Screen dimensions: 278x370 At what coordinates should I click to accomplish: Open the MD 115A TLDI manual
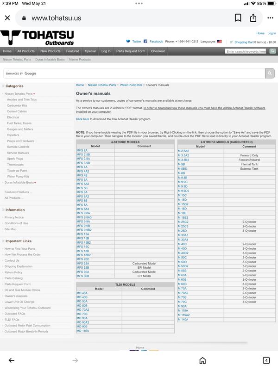pos(83,331)
